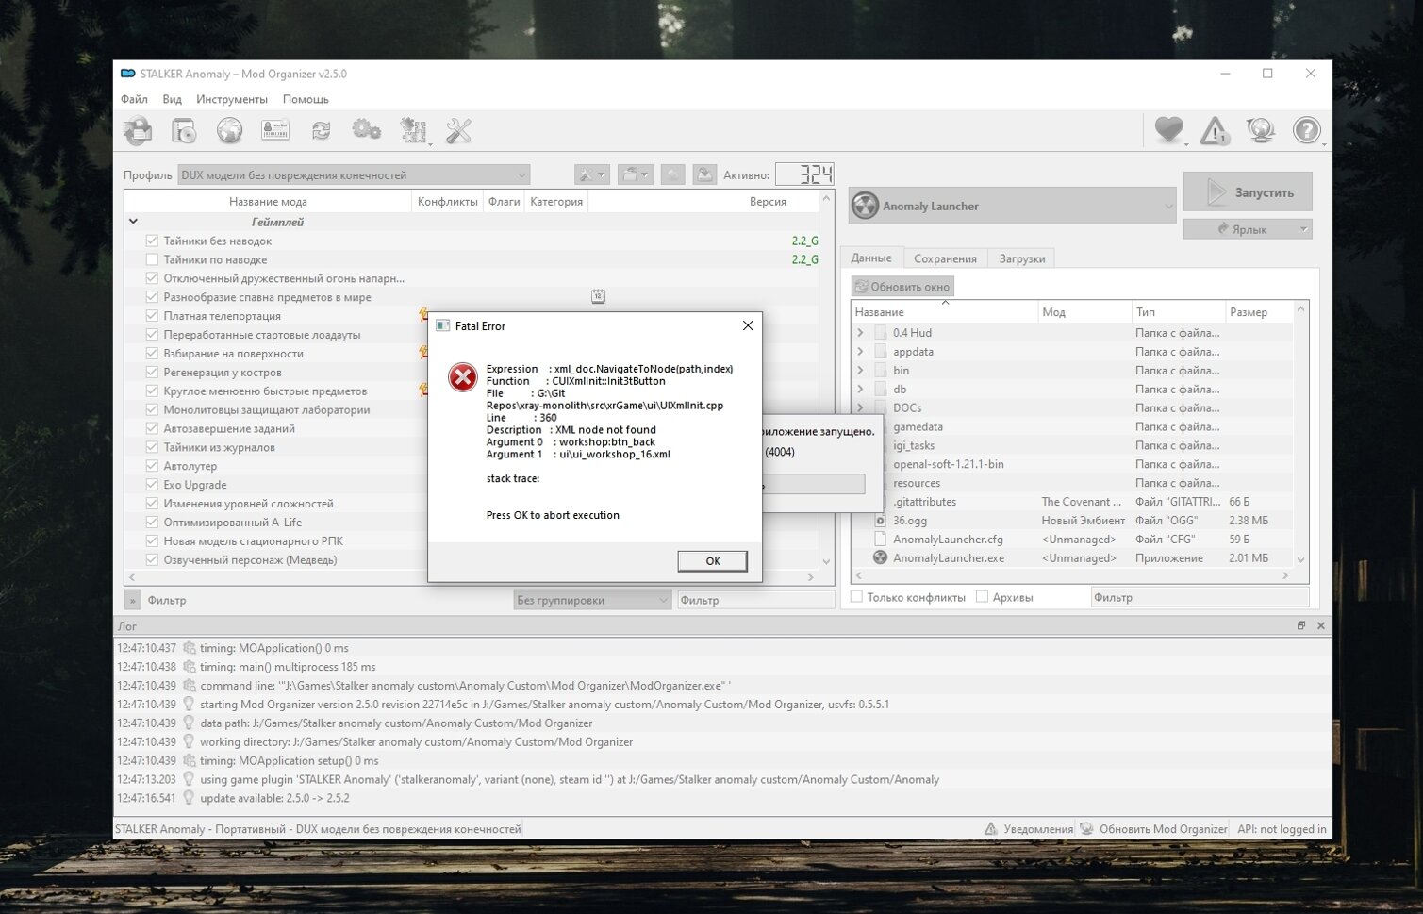1423x914 pixels.
Task: Open the executables gears icon
Action: (366, 130)
